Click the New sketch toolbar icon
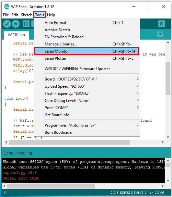172x197 pixels. point(26,24)
